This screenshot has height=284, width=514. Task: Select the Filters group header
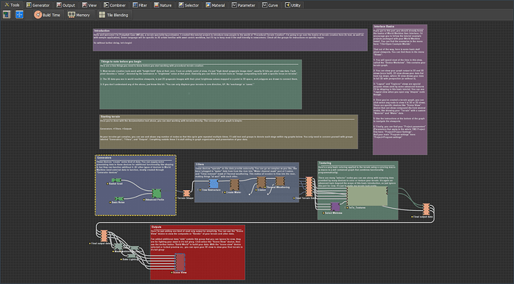(x=200, y=164)
